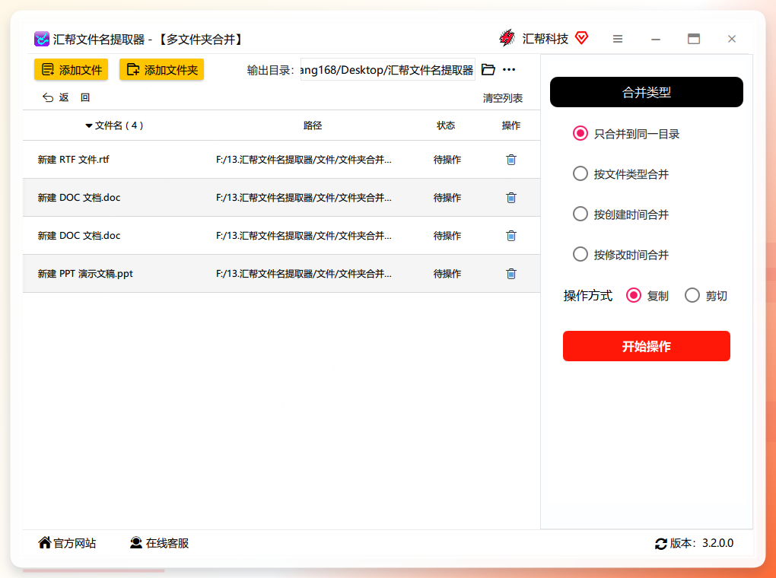776x578 pixels.
Task: Click the path cell of the RTF file row
Action: point(304,160)
